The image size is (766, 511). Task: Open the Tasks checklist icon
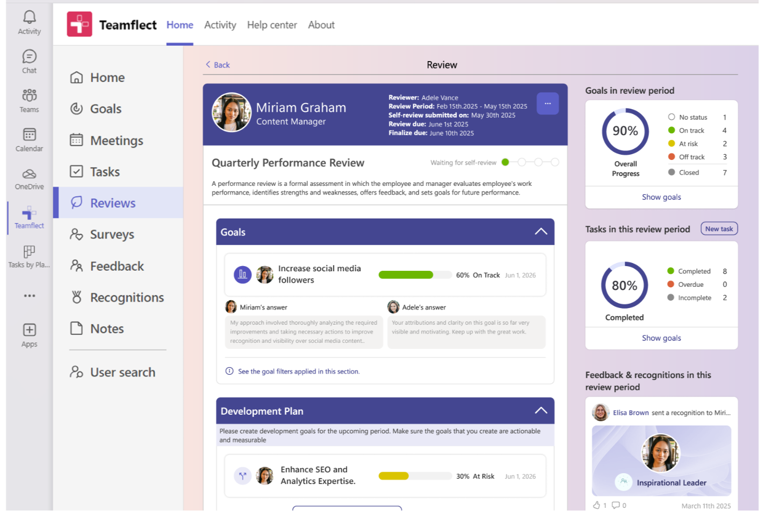[x=76, y=171]
